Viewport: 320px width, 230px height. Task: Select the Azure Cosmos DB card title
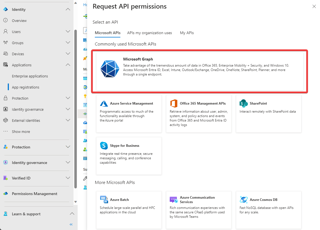(x=263, y=199)
